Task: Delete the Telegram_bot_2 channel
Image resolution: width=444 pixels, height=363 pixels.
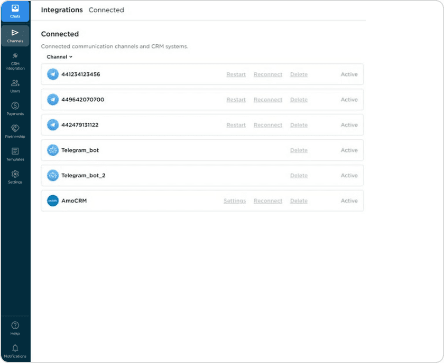Action: tap(299, 175)
